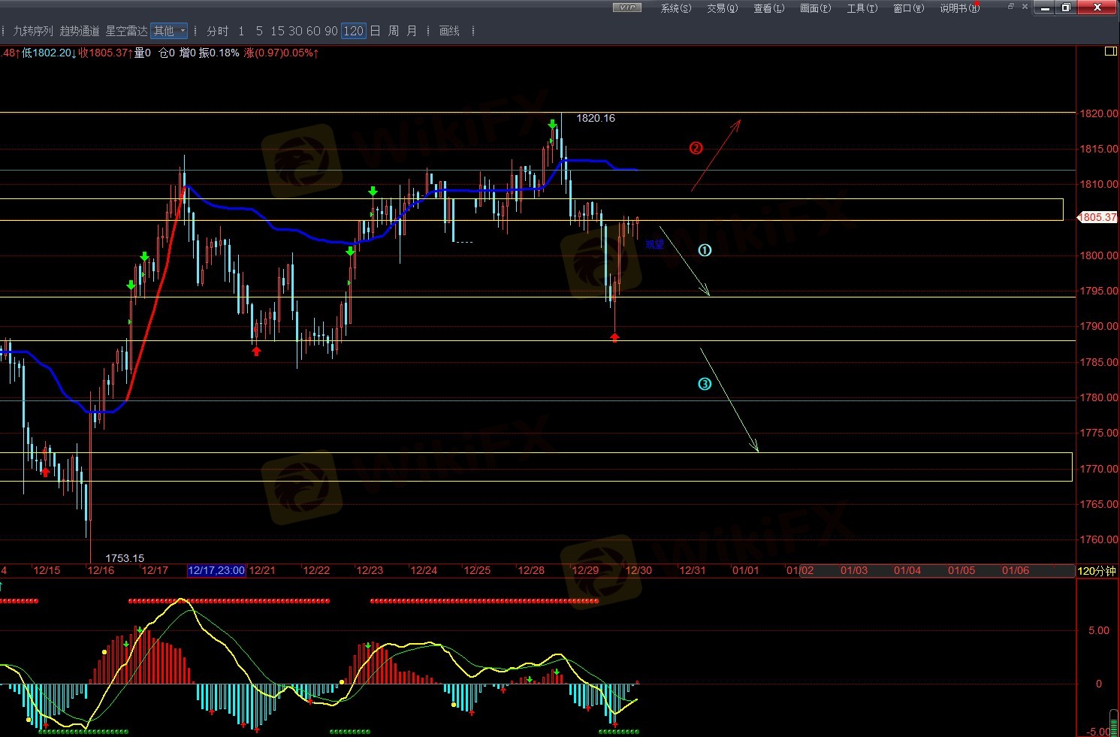
Task: Open the 其他 indicator dropdown
Action: coord(169,31)
